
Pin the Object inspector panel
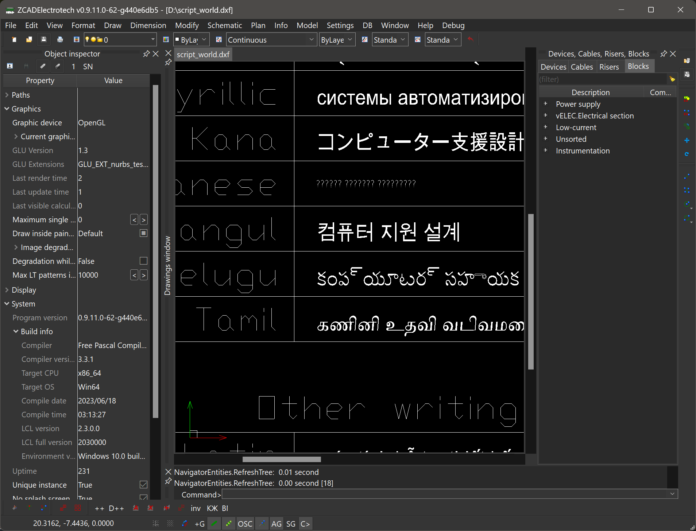click(147, 54)
